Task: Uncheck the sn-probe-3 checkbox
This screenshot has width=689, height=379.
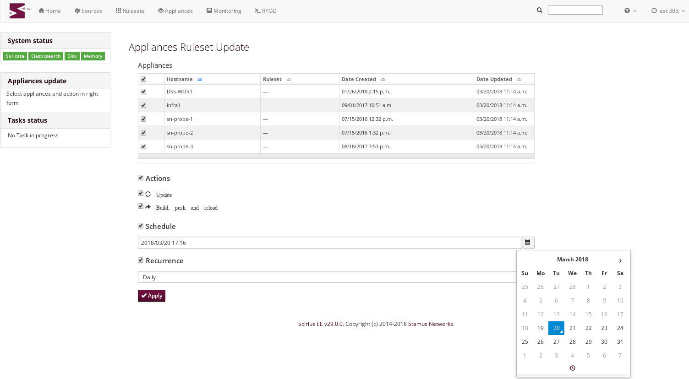Action: pos(143,146)
